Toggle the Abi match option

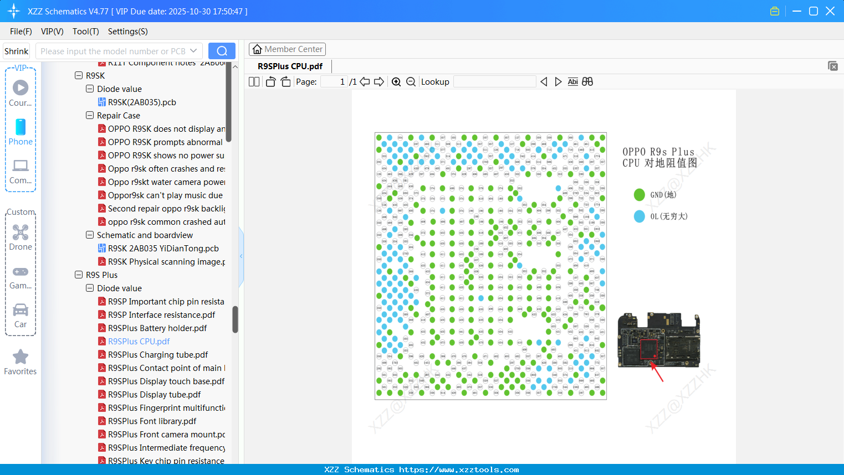[x=573, y=81]
